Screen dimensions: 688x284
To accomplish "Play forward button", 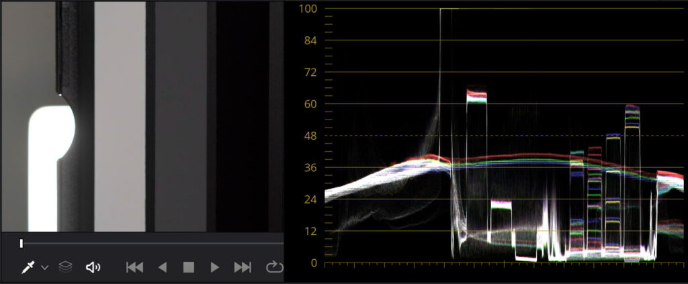I will [x=214, y=267].
